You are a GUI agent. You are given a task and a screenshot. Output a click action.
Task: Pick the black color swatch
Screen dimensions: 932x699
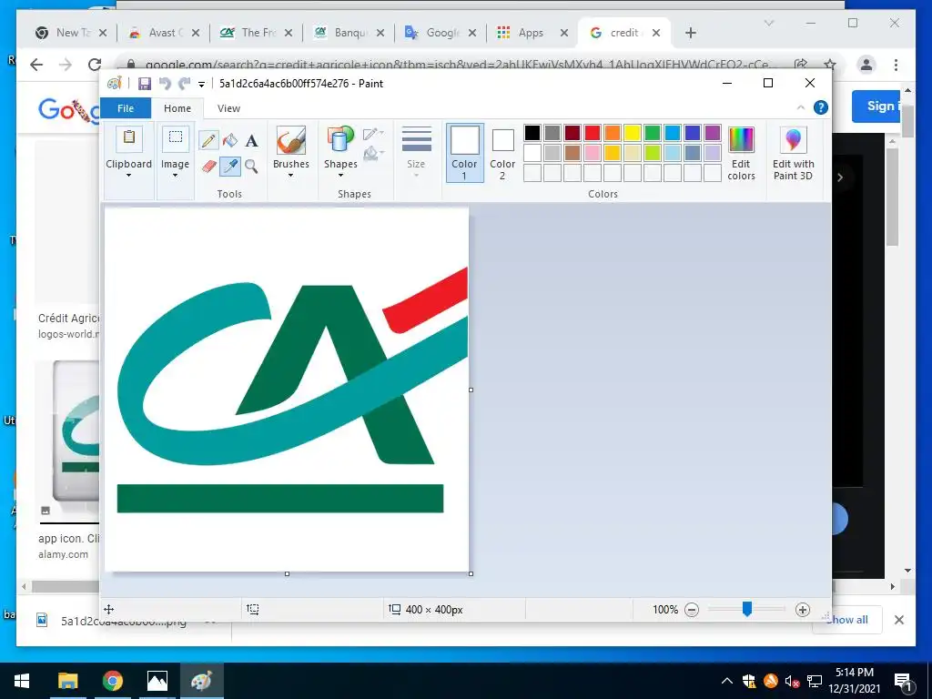point(532,133)
